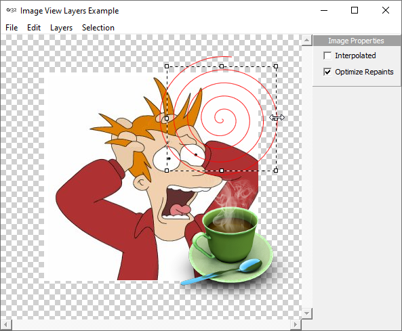Close the Image View Layers Example window
402x331 pixels.
(x=386, y=11)
